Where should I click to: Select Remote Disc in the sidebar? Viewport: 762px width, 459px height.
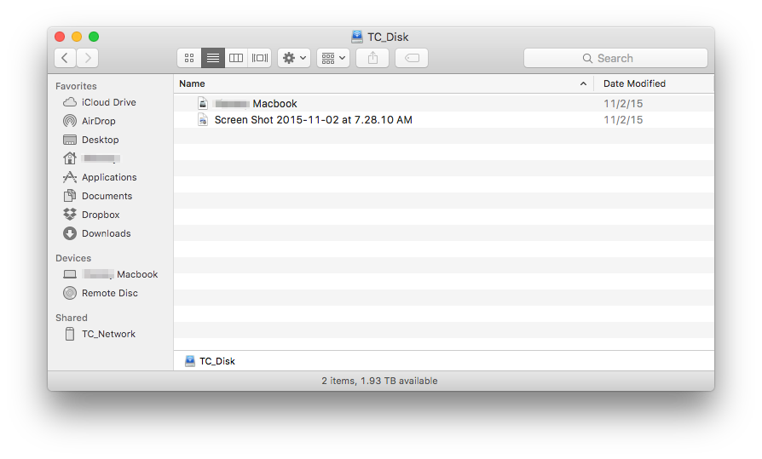click(x=100, y=294)
